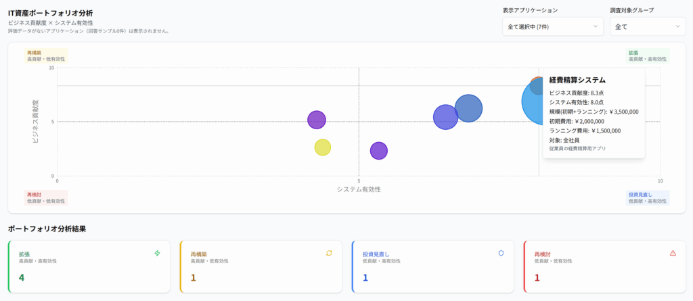
Task: Click the purple bubble below the midline
Action: 378,151
